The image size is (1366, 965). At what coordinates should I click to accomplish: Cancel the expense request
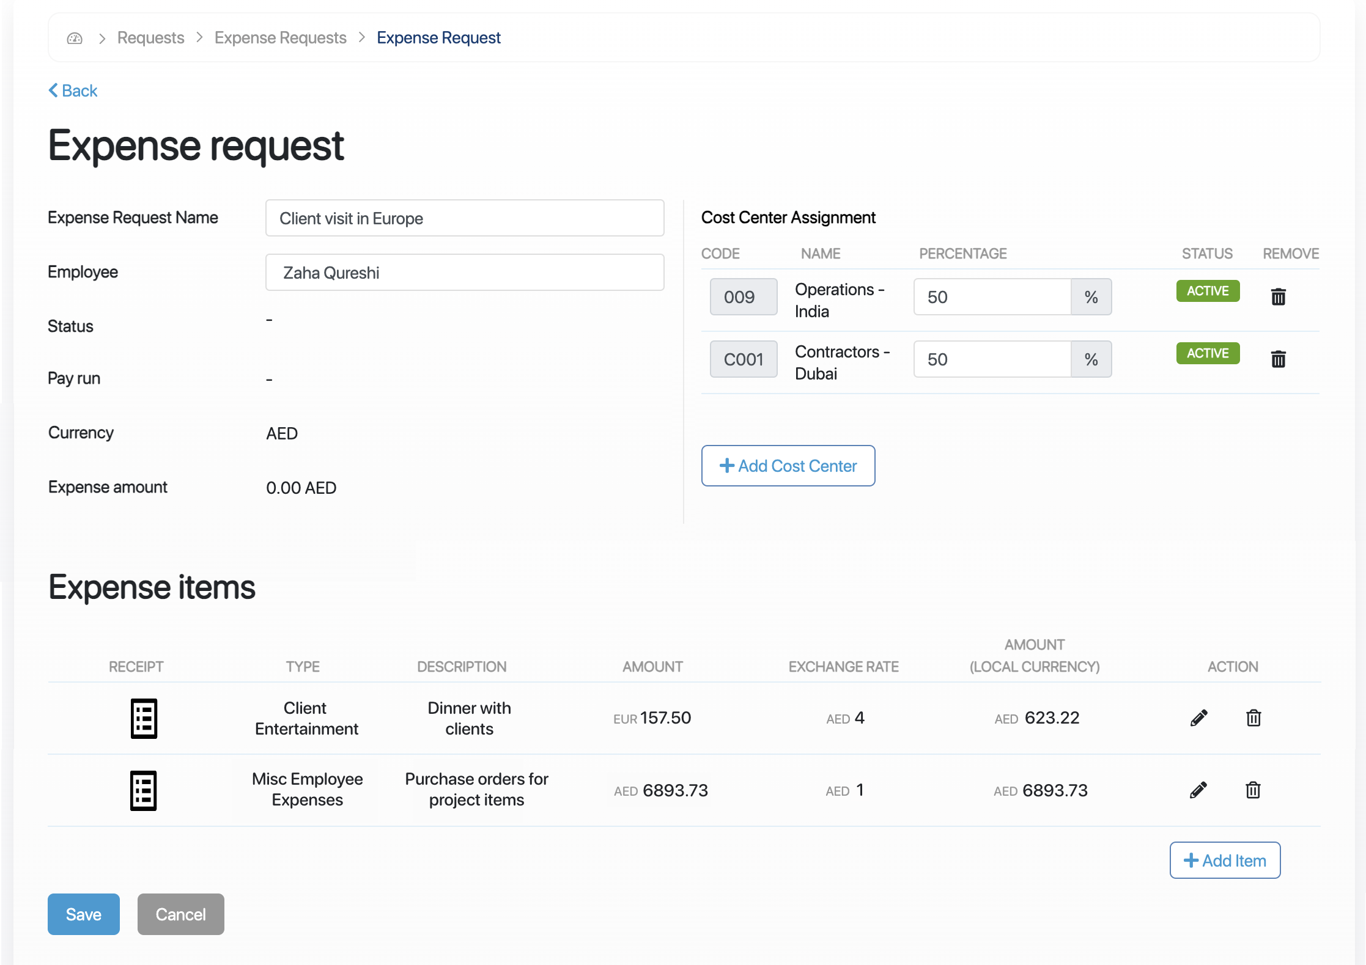pos(180,914)
